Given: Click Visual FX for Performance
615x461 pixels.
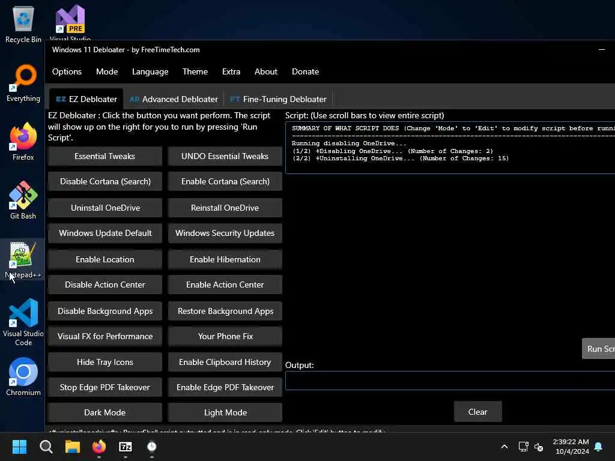Looking at the screenshot, I should coord(105,336).
